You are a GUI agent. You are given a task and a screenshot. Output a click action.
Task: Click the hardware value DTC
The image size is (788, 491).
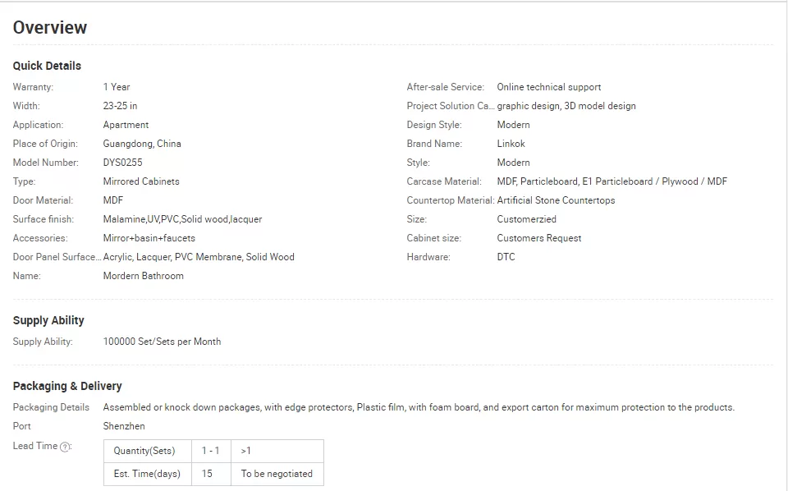click(506, 257)
